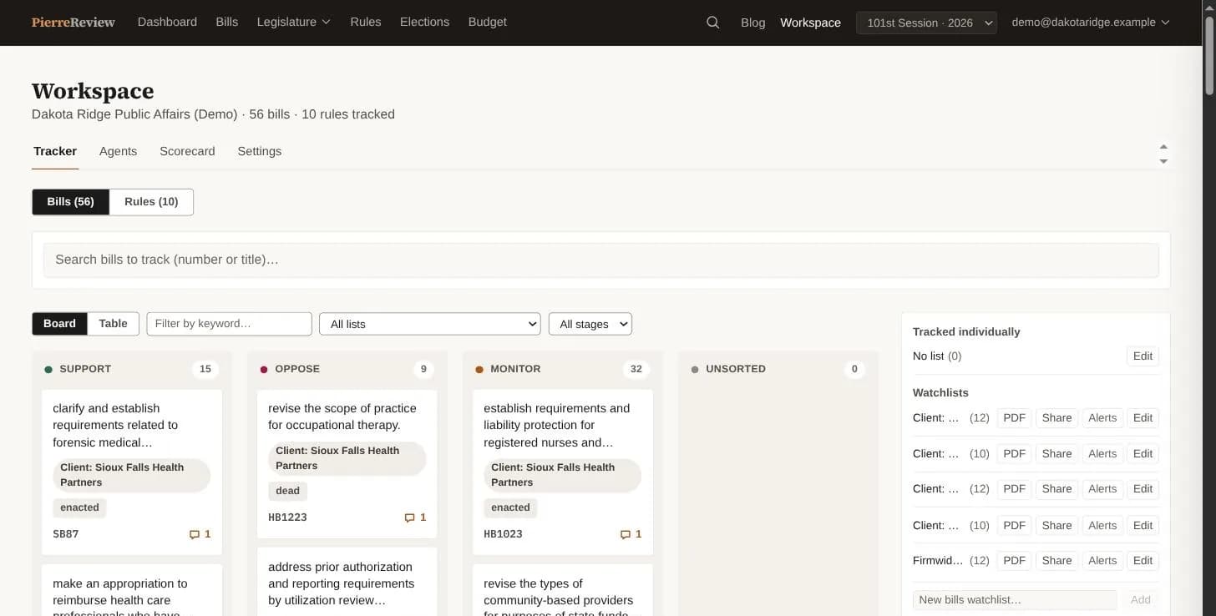Image resolution: width=1216 pixels, height=616 pixels.
Task: Click the enacted status tag on SB87
Action: [x=79, y=507]
